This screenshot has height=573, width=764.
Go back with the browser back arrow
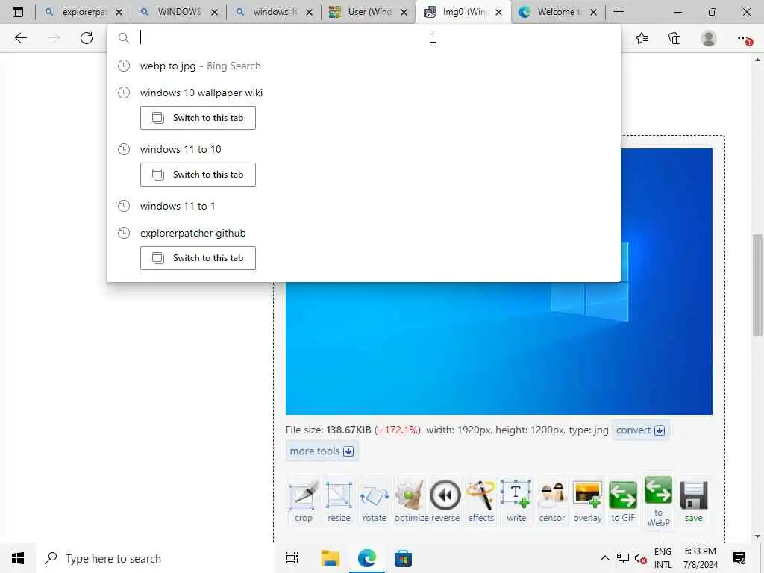click(20, 38)
